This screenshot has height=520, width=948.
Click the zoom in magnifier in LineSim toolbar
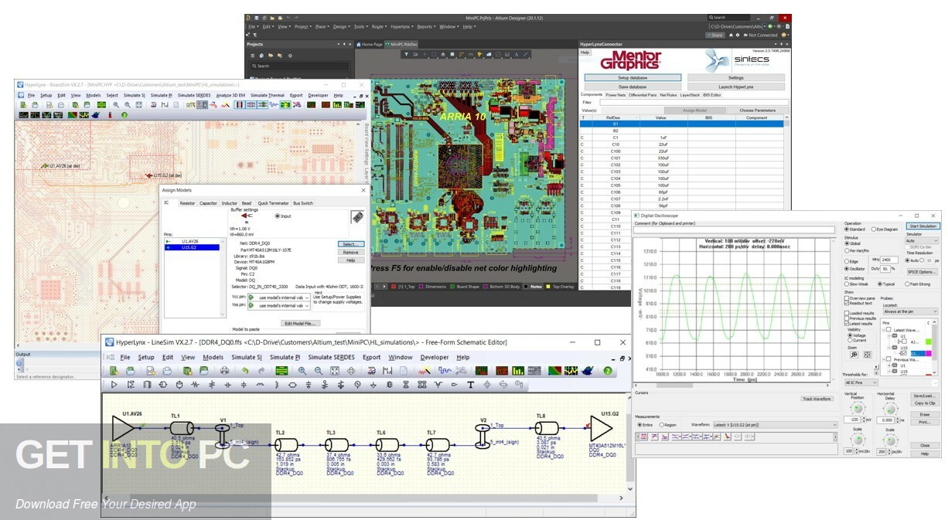(x=302, y=371)
